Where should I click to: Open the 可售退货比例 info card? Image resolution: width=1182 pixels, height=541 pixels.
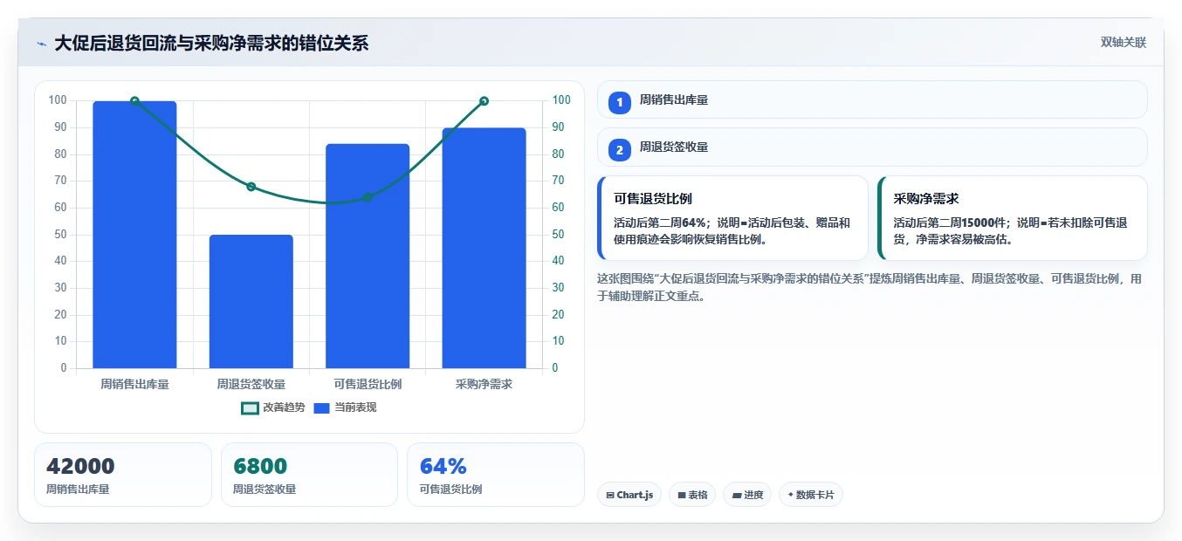[x=732, y=218]
